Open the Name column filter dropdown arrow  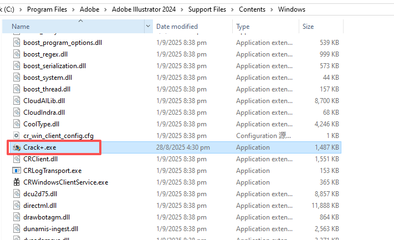click(148, 27)
